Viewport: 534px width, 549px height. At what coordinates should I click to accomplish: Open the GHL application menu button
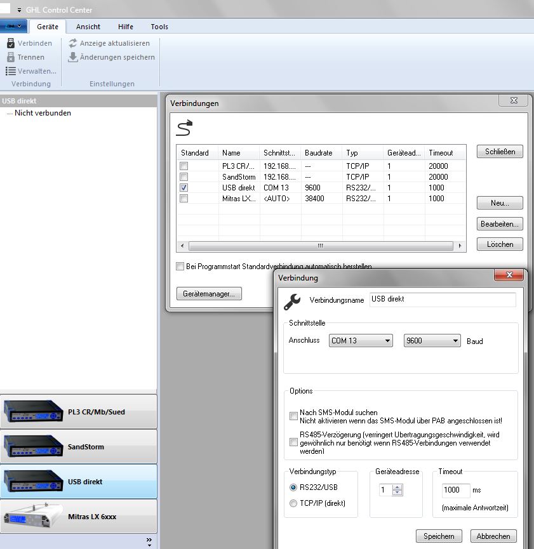(x=13, y=27)
